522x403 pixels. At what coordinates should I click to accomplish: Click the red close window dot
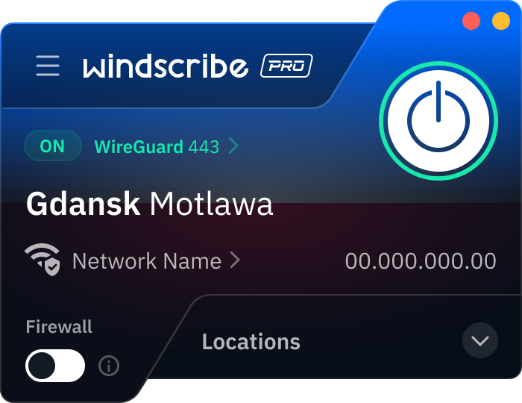pos(471,21)
